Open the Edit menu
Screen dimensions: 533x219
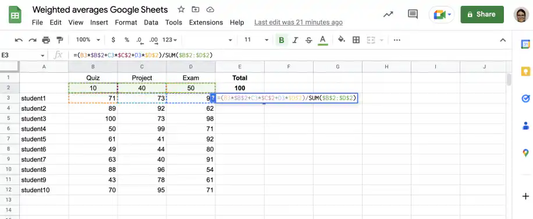pos(55,23)
